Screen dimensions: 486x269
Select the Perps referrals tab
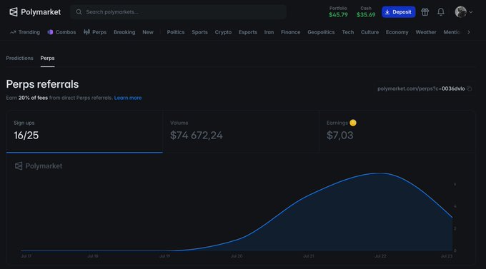tap(47, 59)
